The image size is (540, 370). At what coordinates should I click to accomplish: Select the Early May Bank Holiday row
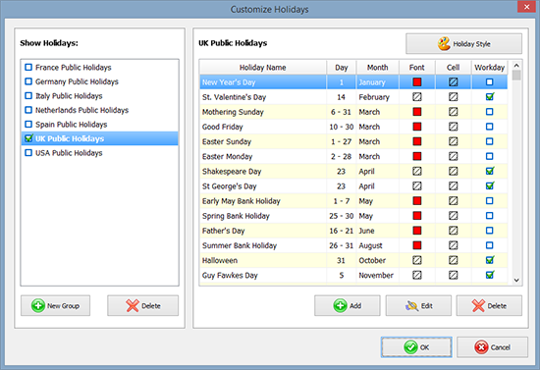[353, 201]
